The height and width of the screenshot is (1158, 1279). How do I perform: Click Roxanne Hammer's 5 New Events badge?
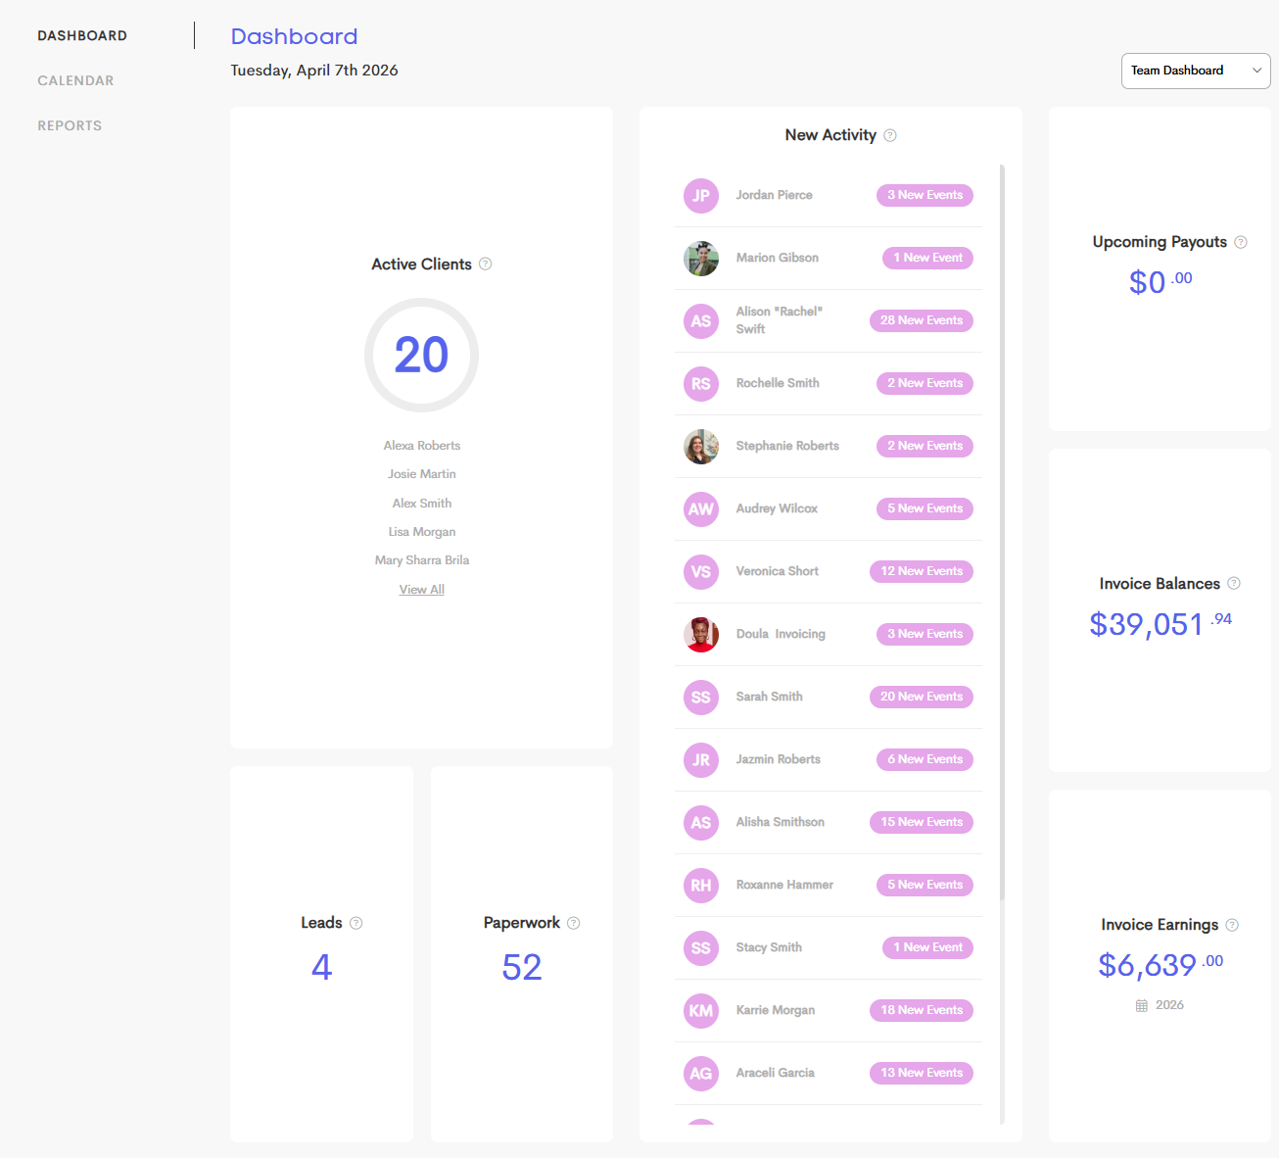click(x=924, y=885)
